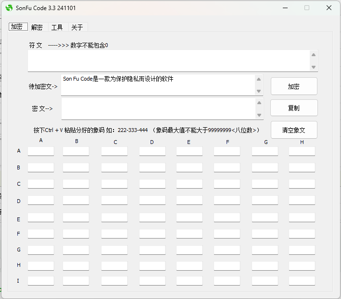Viewport: 341px width, 299px height.
Task: Click inside the 符文 text box
Action: 168,60
